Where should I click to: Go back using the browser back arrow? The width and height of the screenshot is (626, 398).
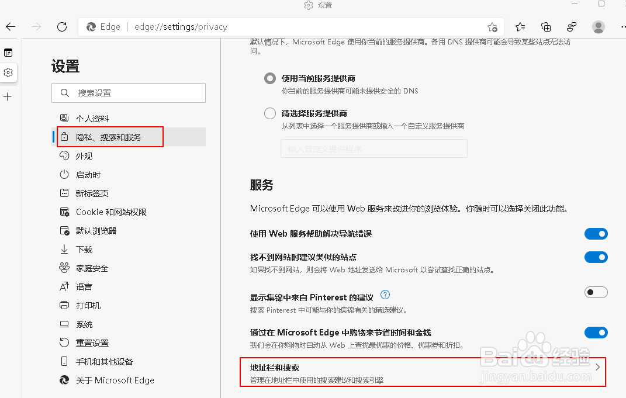point(11,27)
